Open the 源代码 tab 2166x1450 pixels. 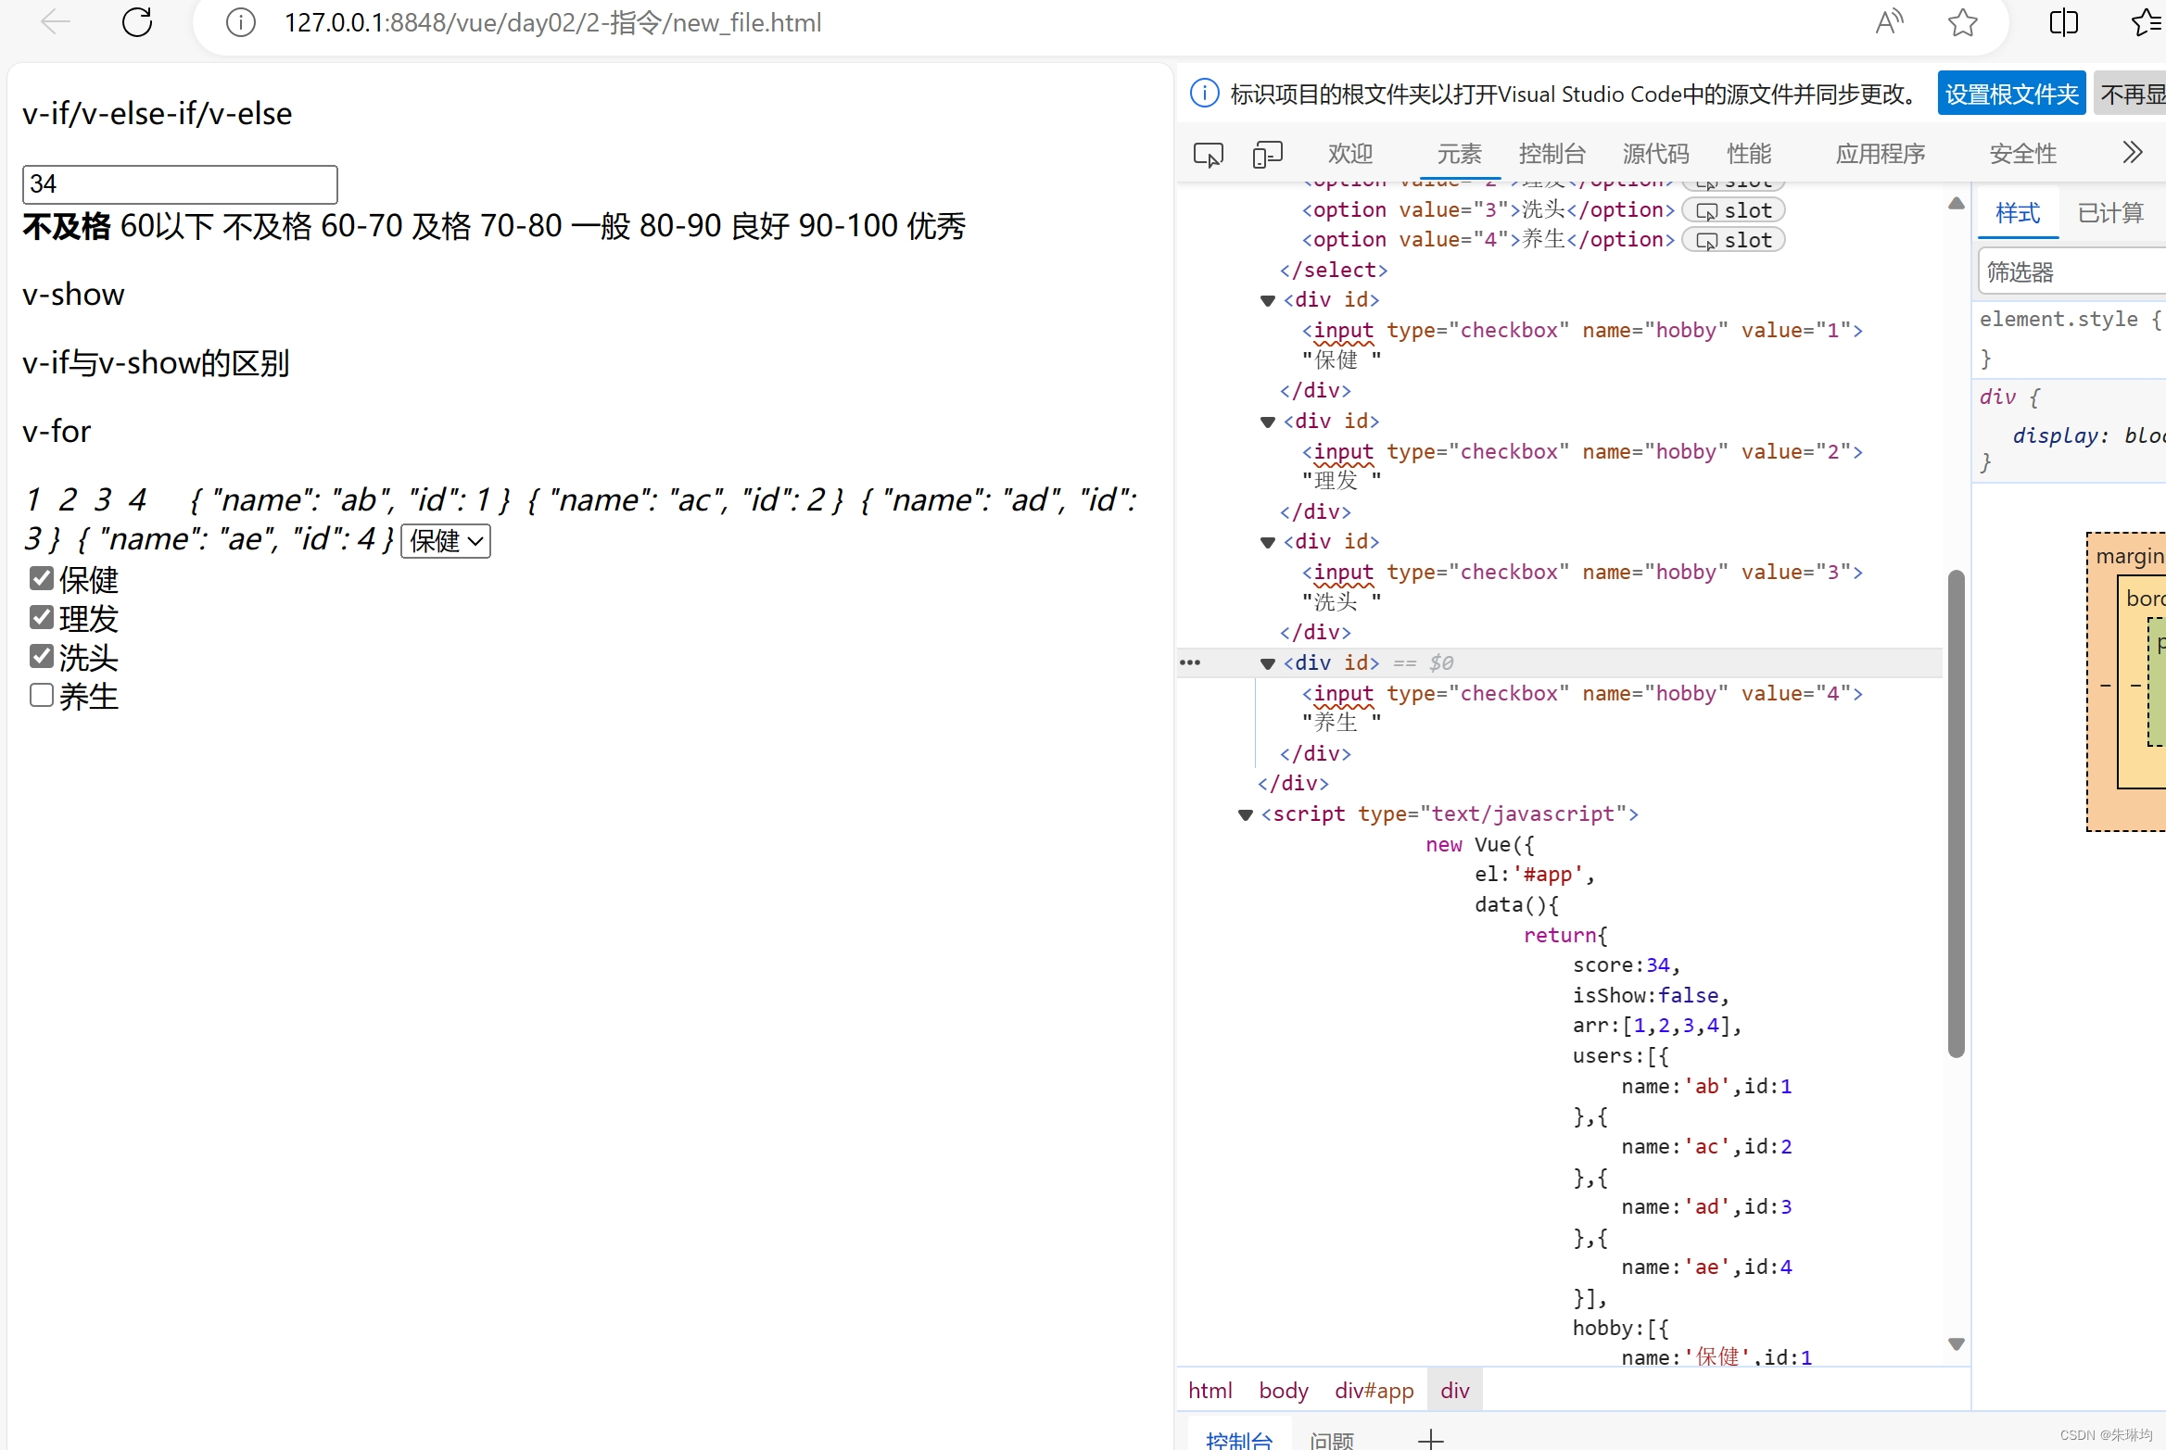pos(1655,153)
